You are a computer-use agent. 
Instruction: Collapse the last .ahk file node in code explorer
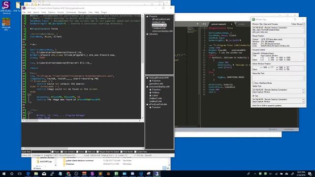147,104
